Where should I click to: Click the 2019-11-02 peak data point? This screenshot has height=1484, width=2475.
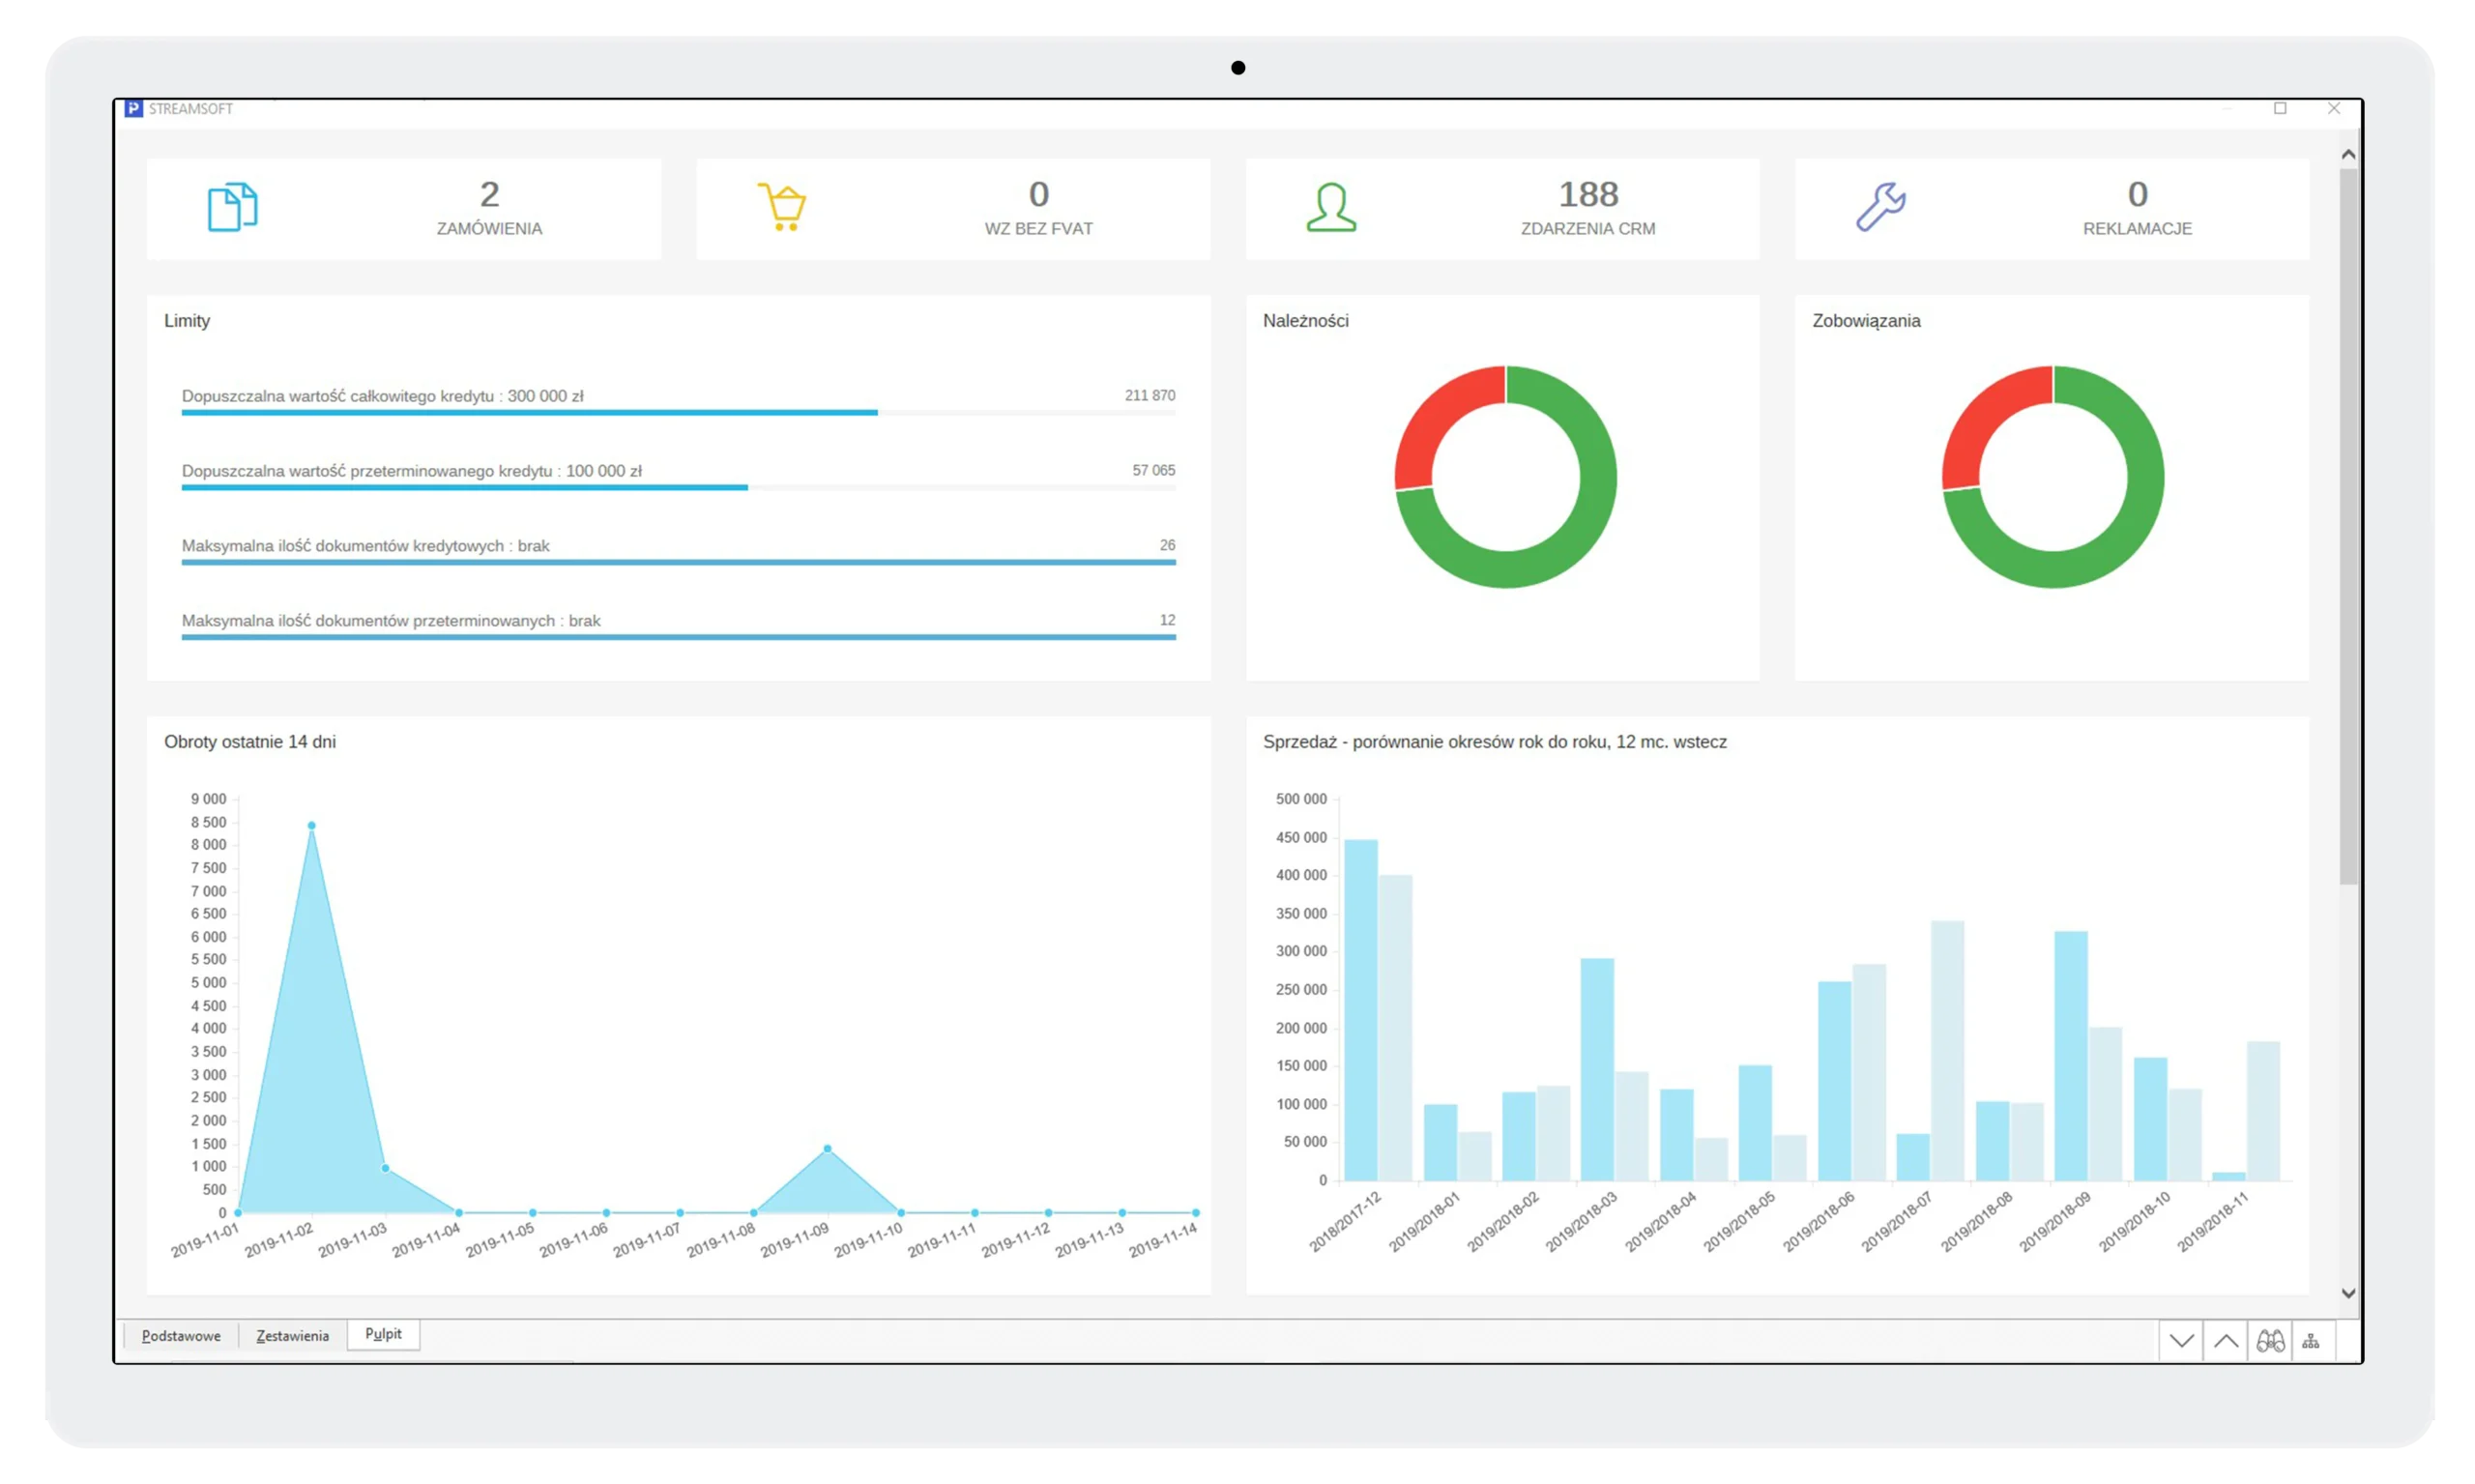(x=312, y=826)
